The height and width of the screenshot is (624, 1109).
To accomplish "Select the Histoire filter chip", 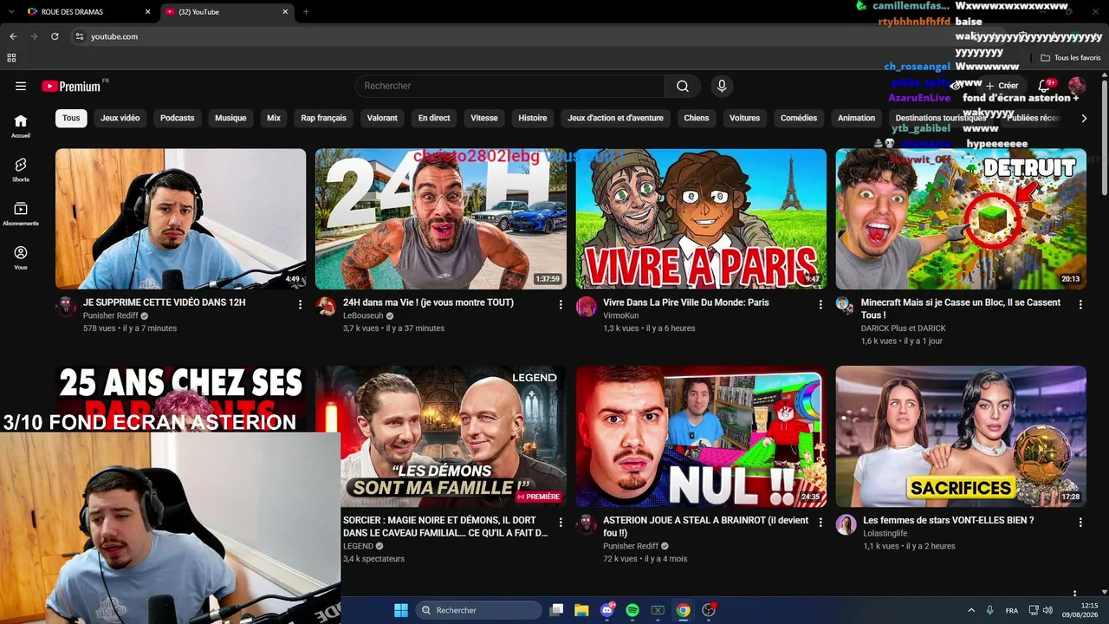I will click(533, 118).
